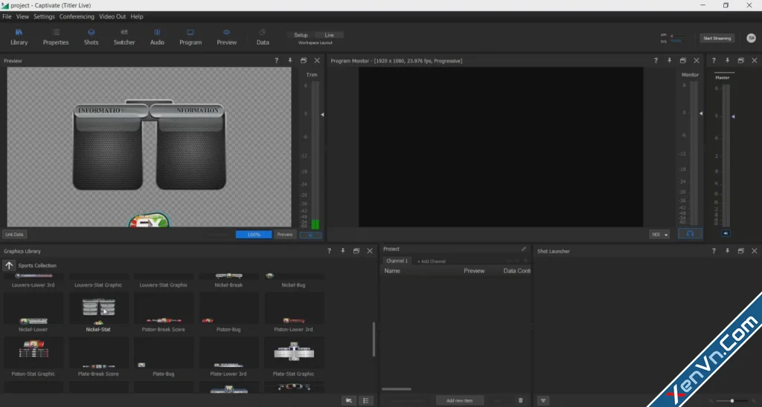Open help for the Preview panel
Screen dimensions: 762x407
click(277, 61)
